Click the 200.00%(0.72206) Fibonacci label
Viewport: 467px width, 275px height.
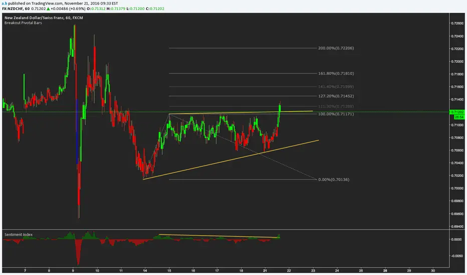pyautogui.click(x=336, y=48)
